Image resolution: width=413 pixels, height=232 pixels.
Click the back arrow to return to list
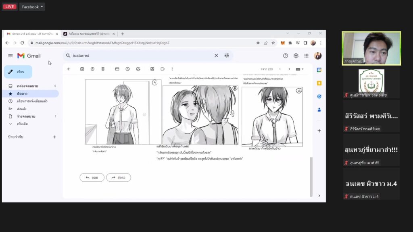(69, 69)
